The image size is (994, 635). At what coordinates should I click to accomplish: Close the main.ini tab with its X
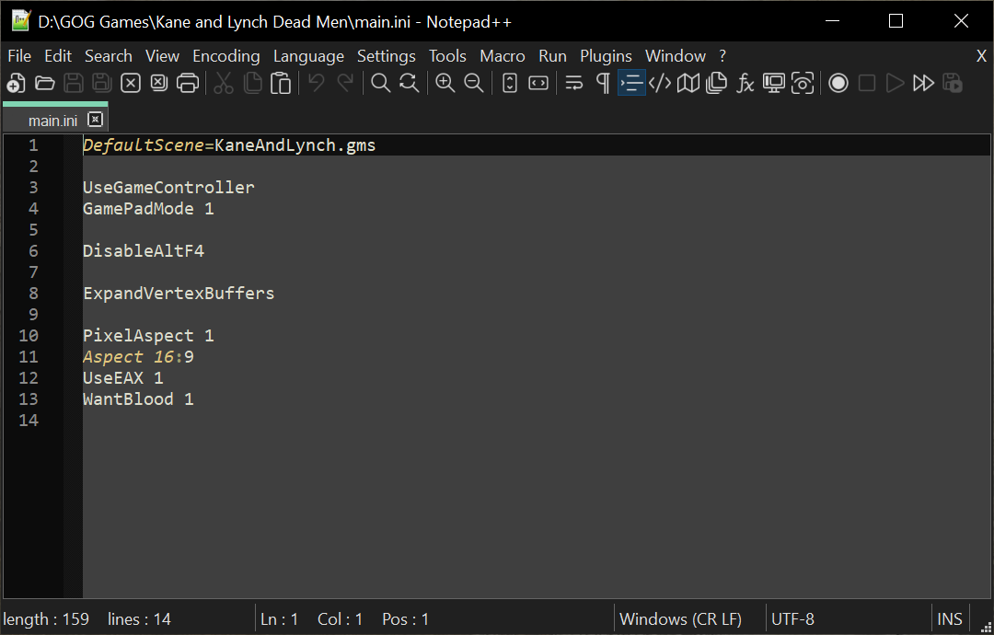click(95, 119)
